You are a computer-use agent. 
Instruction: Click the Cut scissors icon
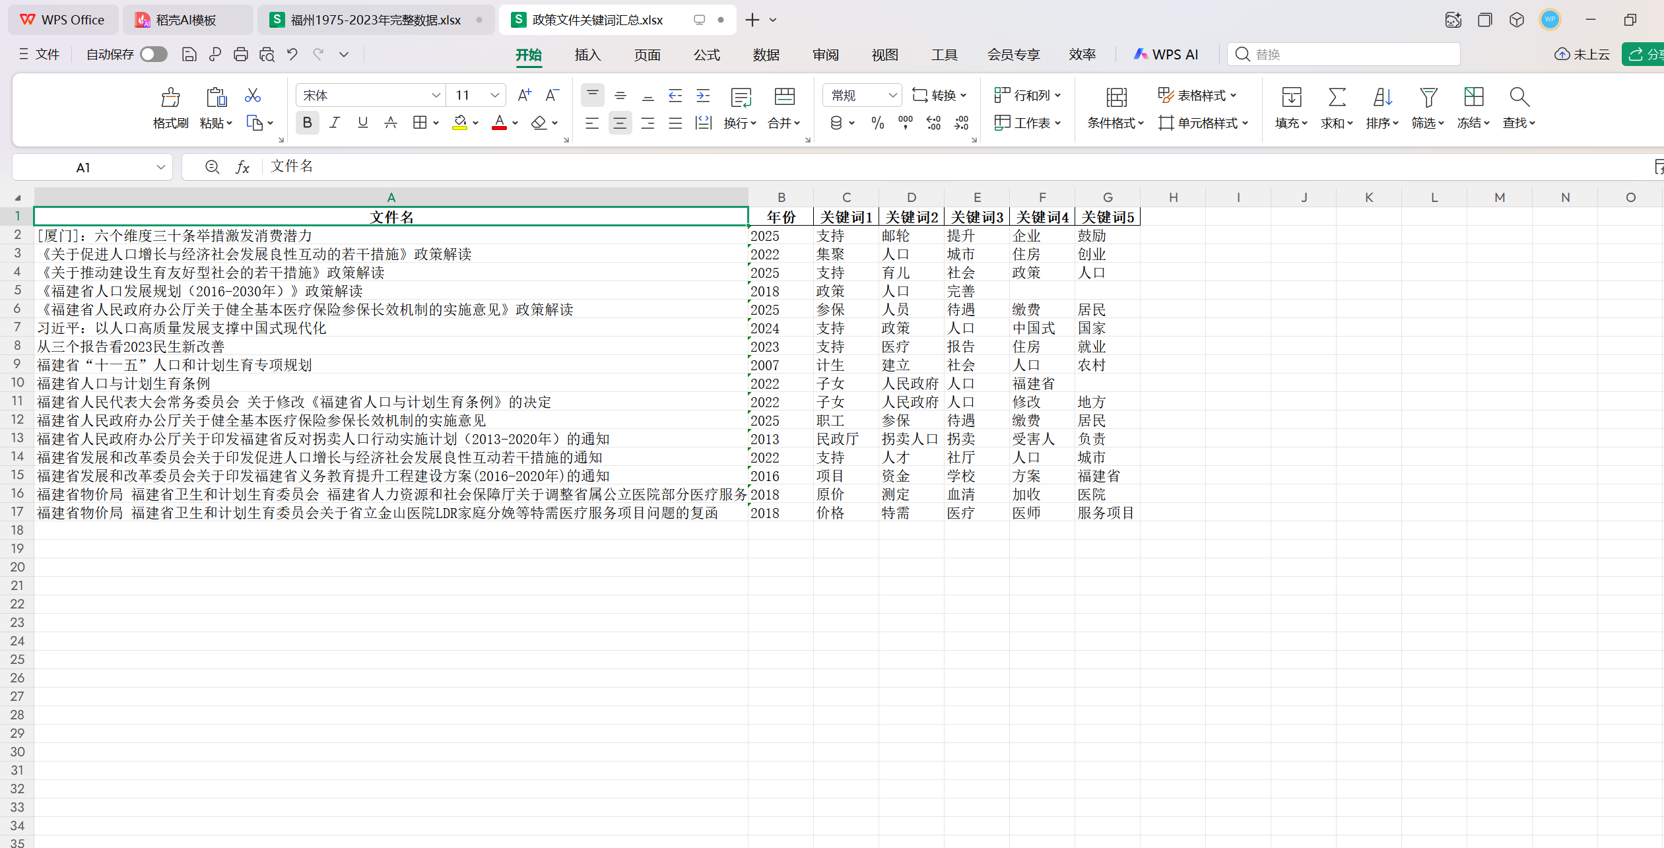tap(252, 96)
